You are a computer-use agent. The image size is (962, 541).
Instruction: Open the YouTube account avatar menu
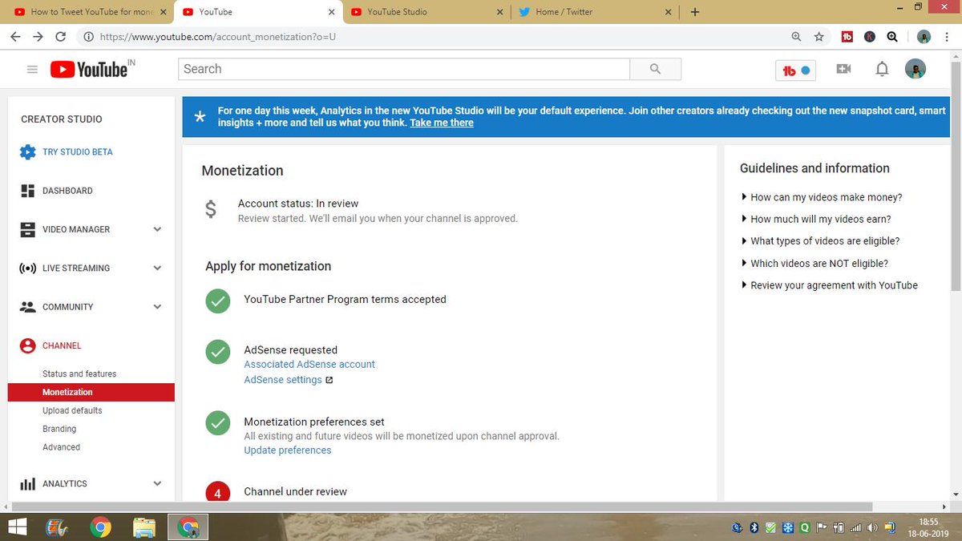[916, 69]
